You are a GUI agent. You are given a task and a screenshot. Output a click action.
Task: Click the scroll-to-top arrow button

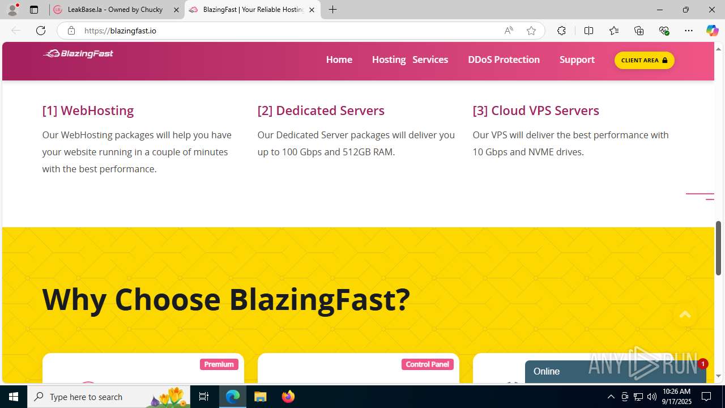[685, 315]
